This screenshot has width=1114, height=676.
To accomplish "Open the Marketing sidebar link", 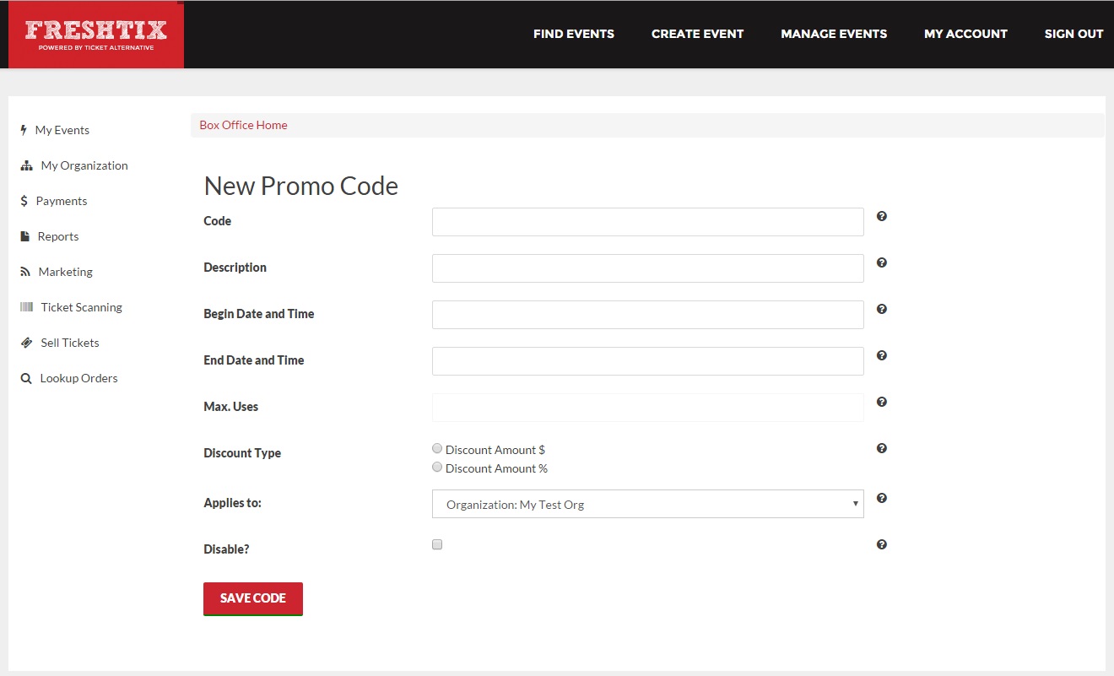I will click(x=66, y=272).
